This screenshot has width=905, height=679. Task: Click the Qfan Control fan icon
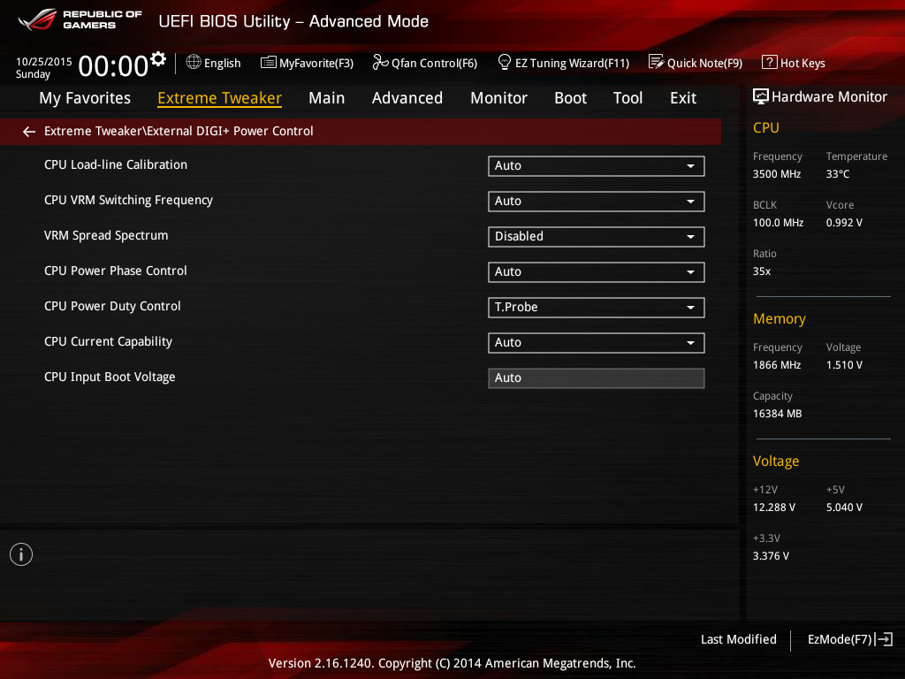[380, 62]
